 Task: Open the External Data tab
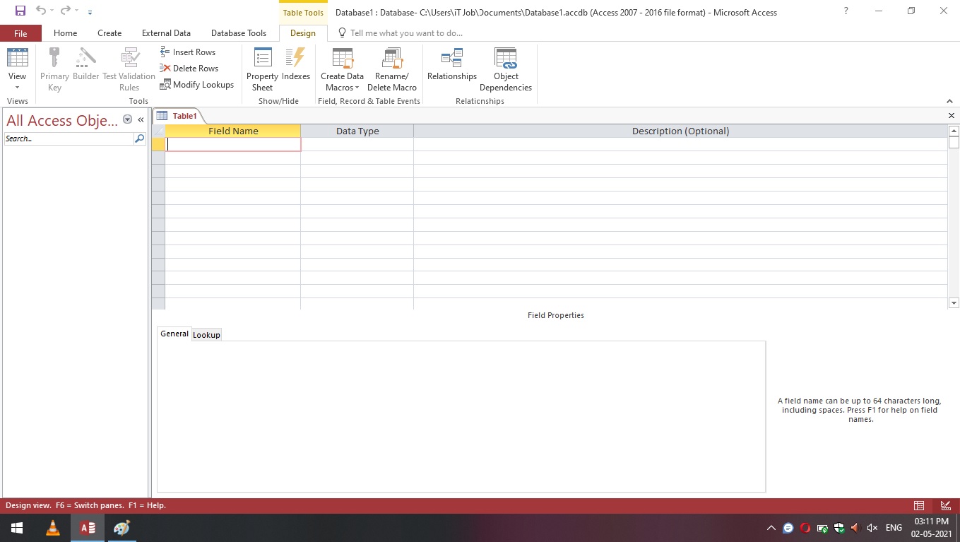[x=166, y=33]
